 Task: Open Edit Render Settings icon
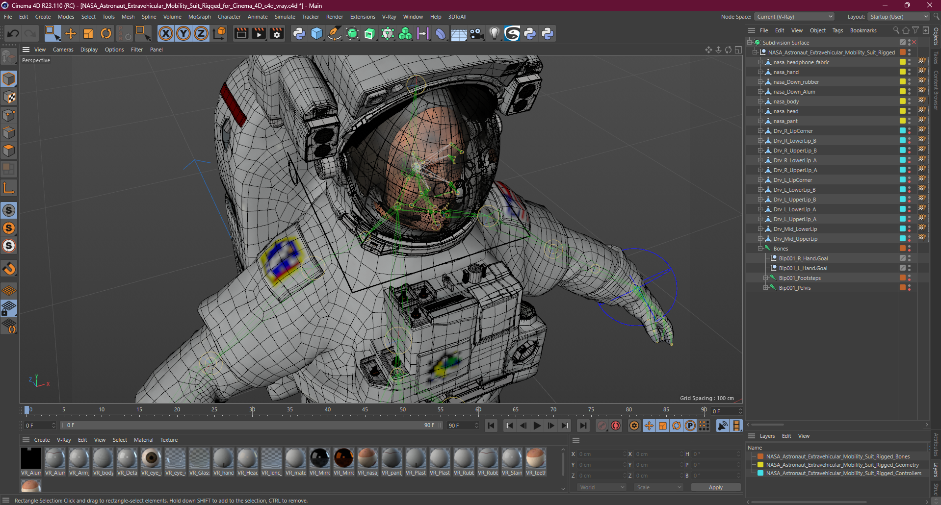[x=277, y=33]
